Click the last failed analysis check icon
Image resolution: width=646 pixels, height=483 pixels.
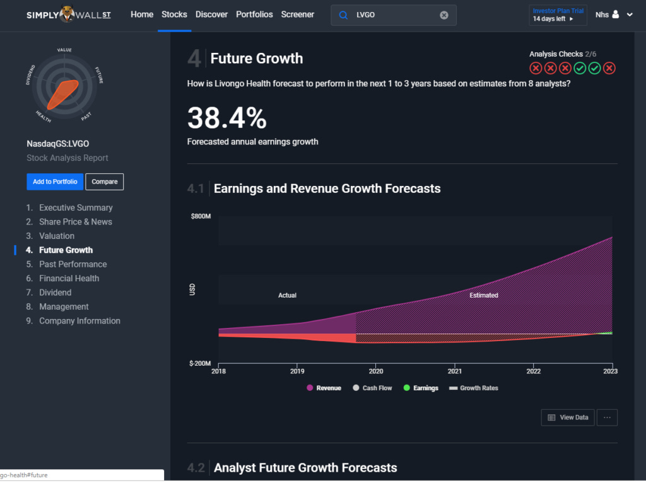coord(609,68)
